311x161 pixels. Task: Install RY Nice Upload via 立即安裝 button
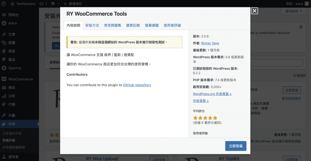(x=159, y=159)
